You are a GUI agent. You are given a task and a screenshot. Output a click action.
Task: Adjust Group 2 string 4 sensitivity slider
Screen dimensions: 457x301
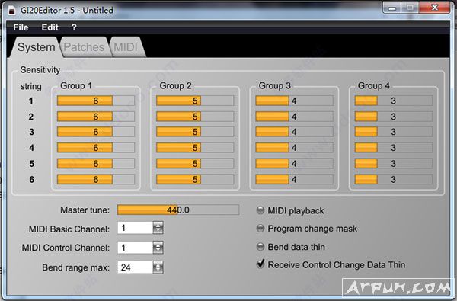(x=195, y=148)
